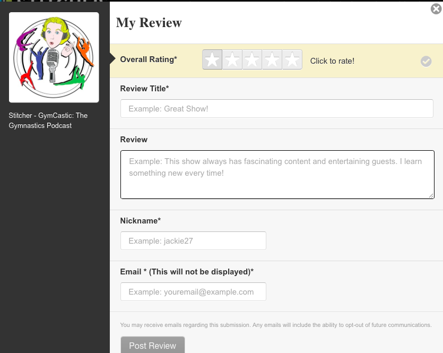Screen dimensions: 443x353
Task: Give a three-star overall rating
Action: coord(252,59)
